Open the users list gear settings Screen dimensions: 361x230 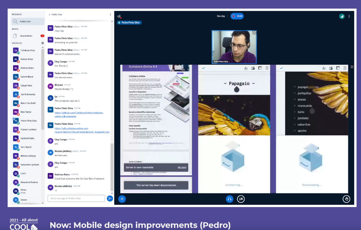click(x=43, y=43)
